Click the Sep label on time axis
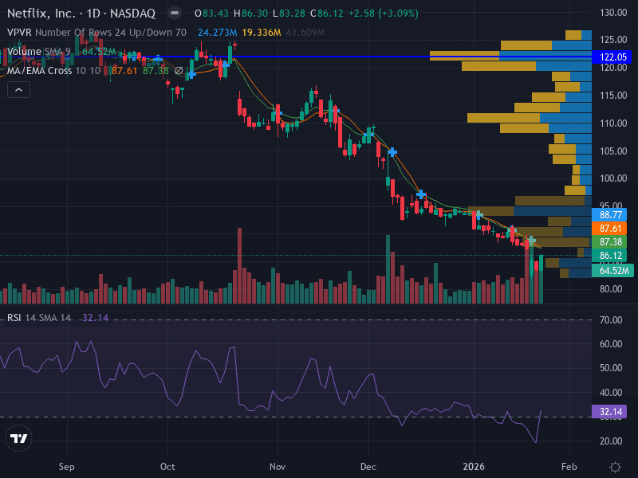The width and height of the screenshot is (638, 478). tap(67, 467)
